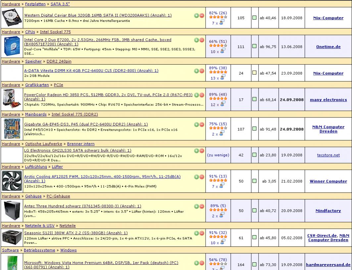Add one Antec Three Hundred case
352x270 pixels.
[196, 206]
